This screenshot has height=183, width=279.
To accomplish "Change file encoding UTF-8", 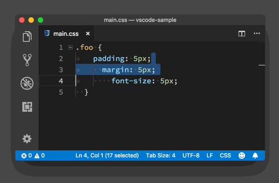I will point(191,156).
